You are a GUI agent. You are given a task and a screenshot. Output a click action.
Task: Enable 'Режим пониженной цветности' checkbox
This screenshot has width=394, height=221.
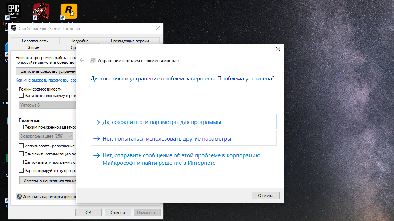21,127
